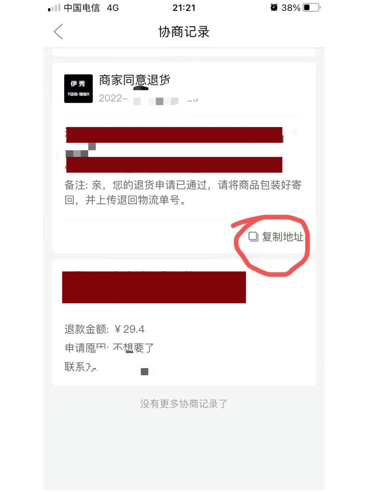
Task: Tap the signal strength bars icon
Action: pos(54,8)
